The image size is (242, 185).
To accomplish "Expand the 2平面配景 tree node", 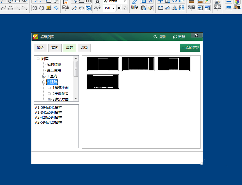I will 49,94.
